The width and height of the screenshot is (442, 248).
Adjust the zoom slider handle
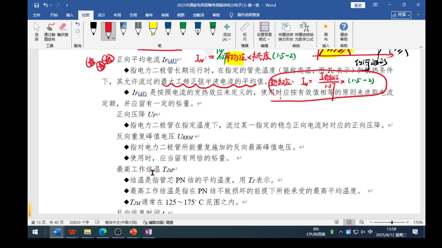[392, 222]
